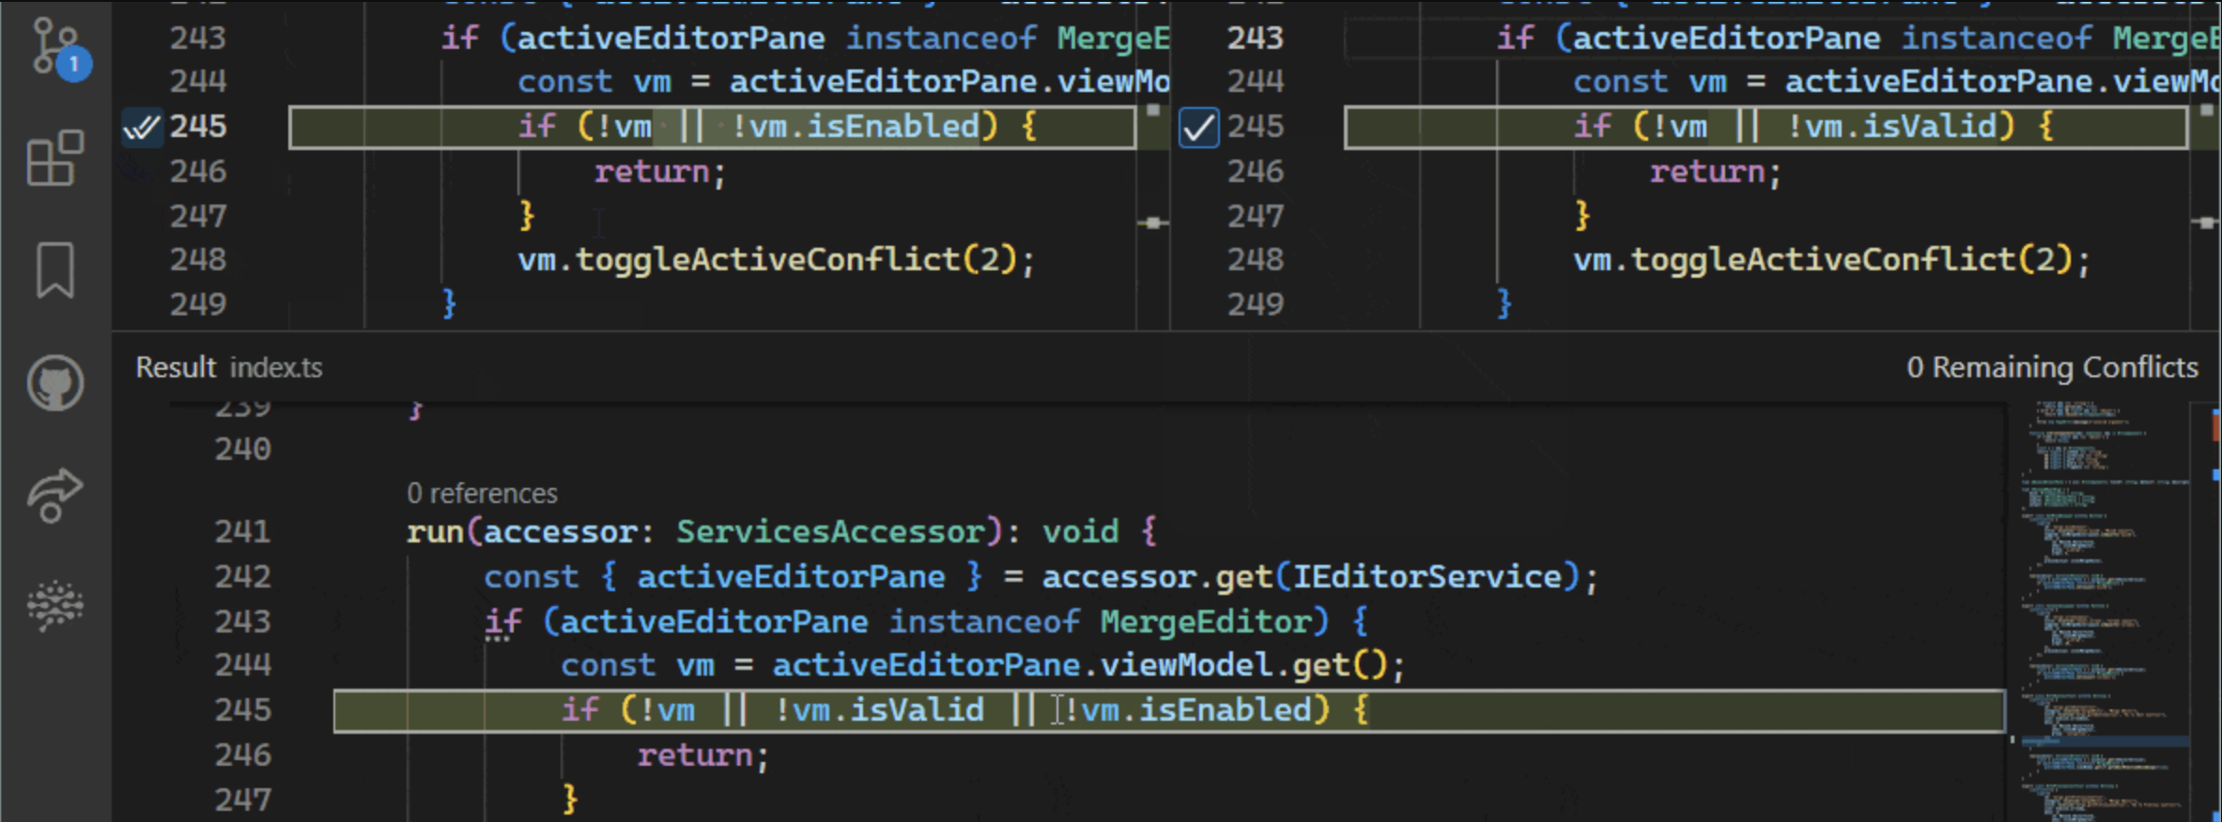
Task: Uncheck the right pane checkbox at line 245
Action: [1198, 128]
